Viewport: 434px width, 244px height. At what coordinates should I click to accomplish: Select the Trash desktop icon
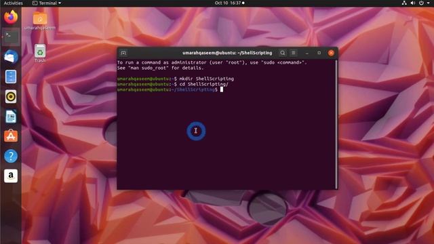point(40,54)
